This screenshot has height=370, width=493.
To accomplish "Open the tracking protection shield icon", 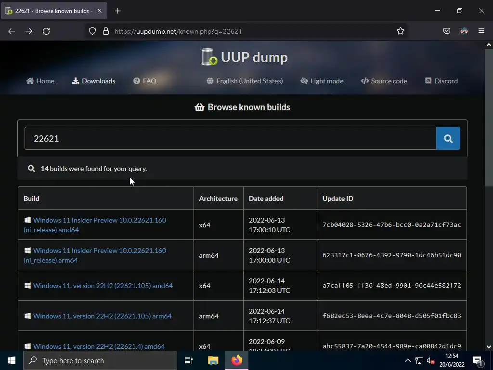I will (x=92, y=31).
